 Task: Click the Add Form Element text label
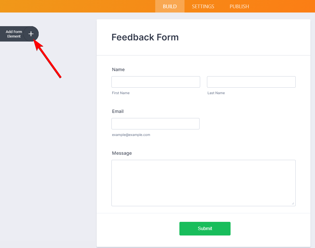coord(14,34)
